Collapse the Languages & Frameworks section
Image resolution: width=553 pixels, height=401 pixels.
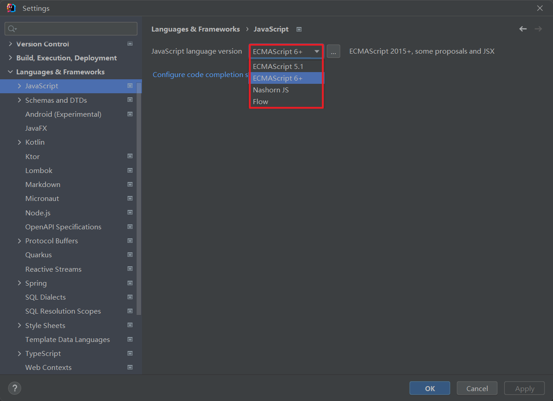click(x=10, y=72)
